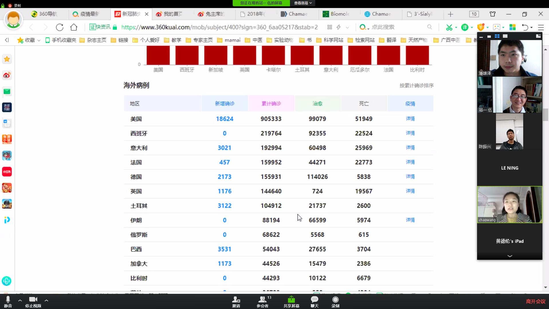Click the URL address bar
The image size is (549, 309).
219,27
